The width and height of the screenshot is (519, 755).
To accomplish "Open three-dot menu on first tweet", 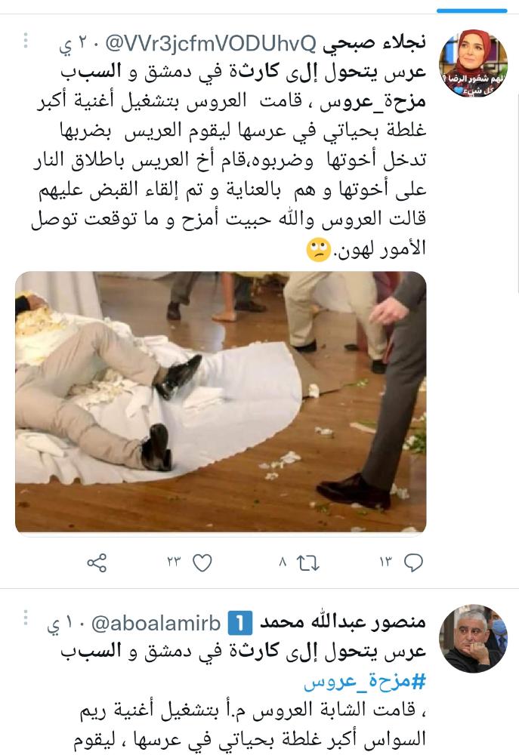I will tap(26, 40).
